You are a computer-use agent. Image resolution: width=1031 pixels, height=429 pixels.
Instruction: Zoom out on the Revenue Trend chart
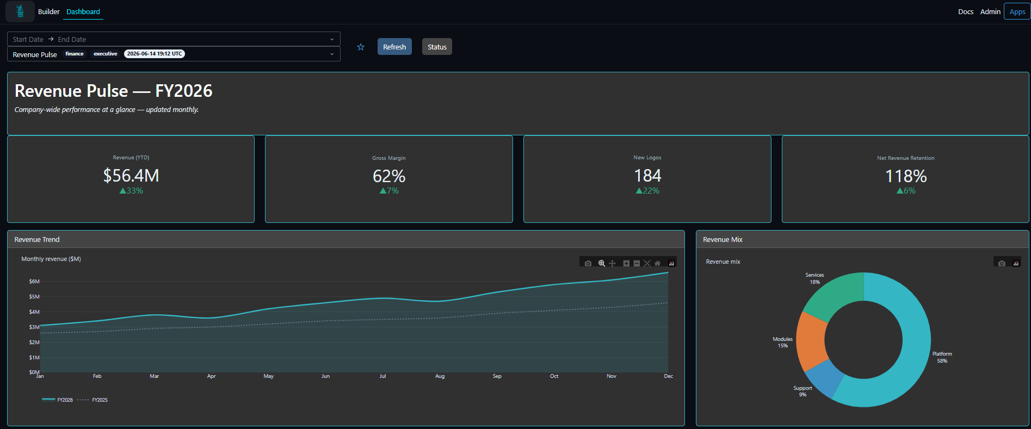pos(637,263)
